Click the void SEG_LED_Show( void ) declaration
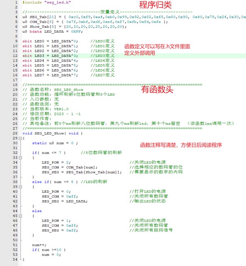 tap(53, 133)
